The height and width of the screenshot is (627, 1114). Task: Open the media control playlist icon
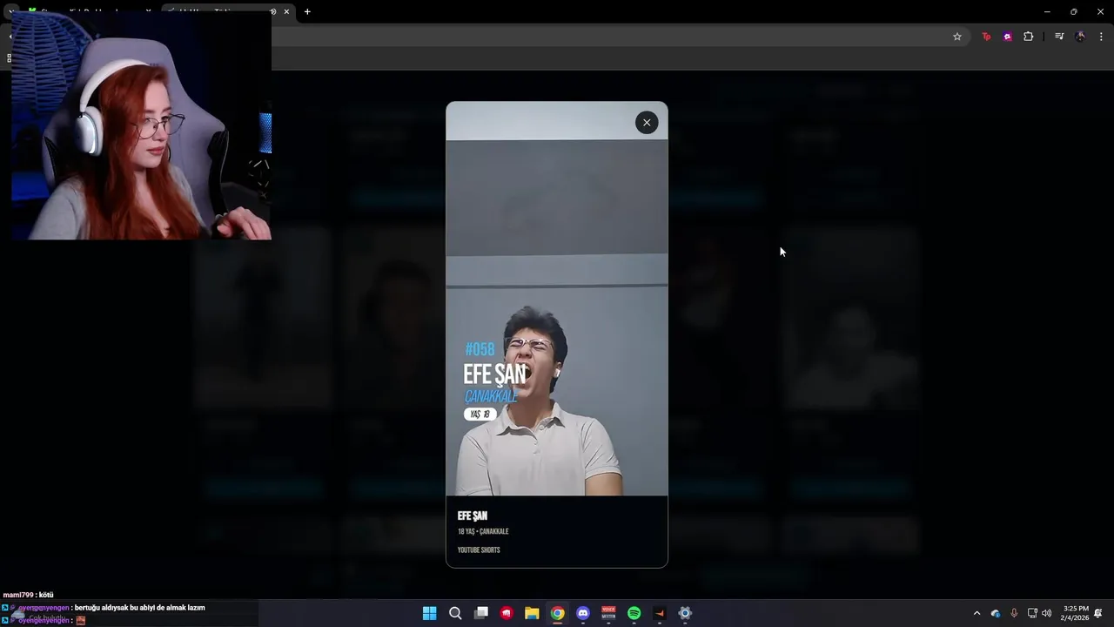pyautogui.click(x=1059, y=37)
